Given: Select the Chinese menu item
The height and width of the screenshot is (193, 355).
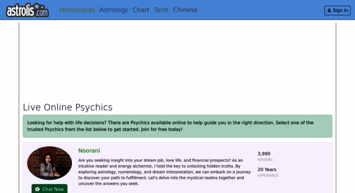Looking at the screenshot, I should [x=185, y=10].
